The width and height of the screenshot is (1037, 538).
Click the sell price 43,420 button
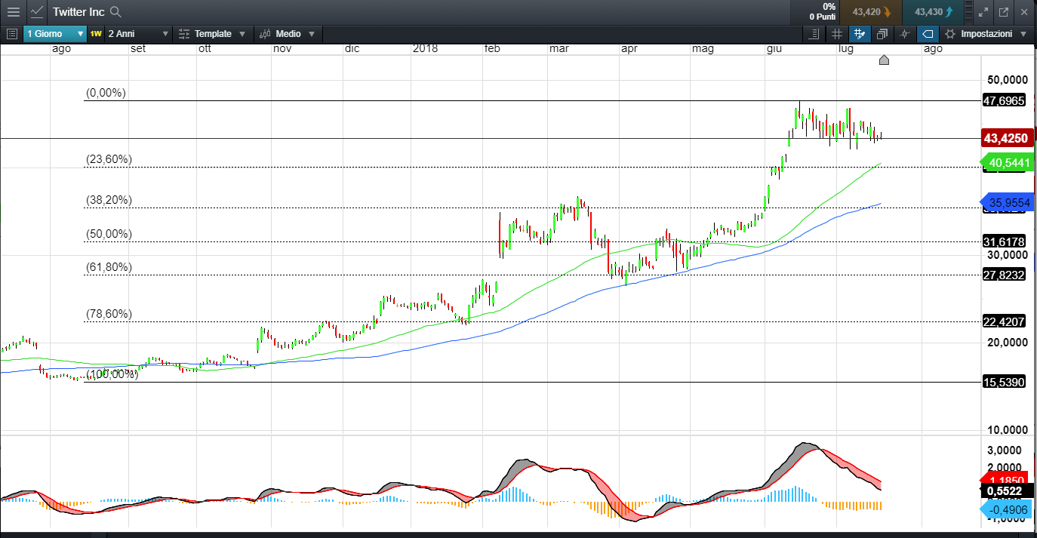tap(871, 12)
